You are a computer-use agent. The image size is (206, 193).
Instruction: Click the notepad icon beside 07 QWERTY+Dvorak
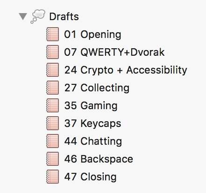pyautogui.click(x=53, y=52)
